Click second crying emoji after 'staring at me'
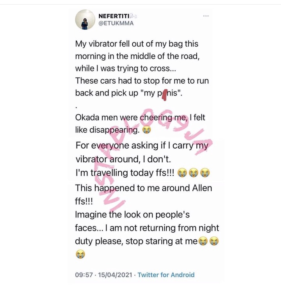The image size is (281, 291). pos(214,241)
